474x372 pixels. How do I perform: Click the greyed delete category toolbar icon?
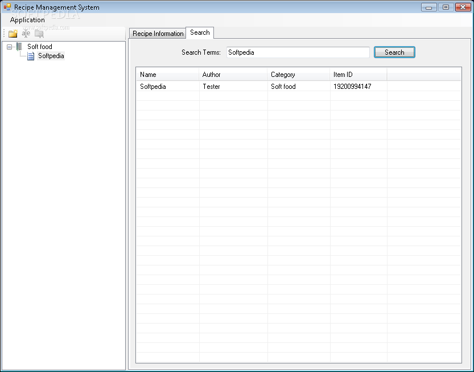(39, 34)
